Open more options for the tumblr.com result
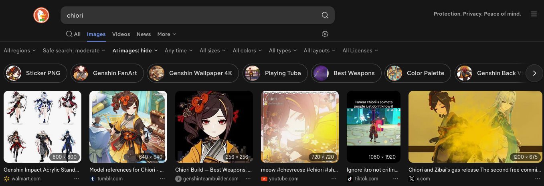This screenshot has width=544, height=186. click(162, 179)
